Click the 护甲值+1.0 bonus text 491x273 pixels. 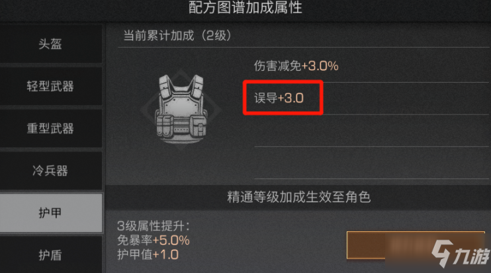pyautogui.click(x=148, y=254)
